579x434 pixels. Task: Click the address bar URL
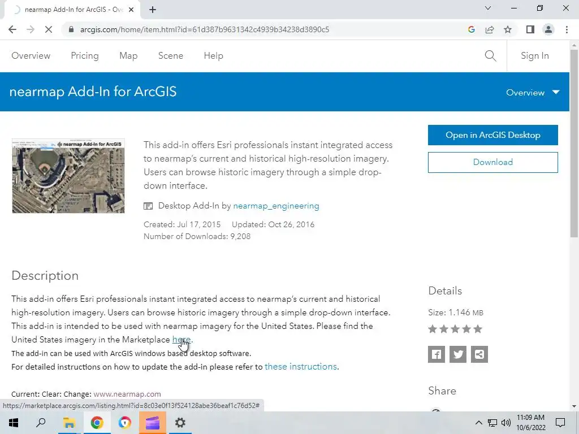point(205,29)
